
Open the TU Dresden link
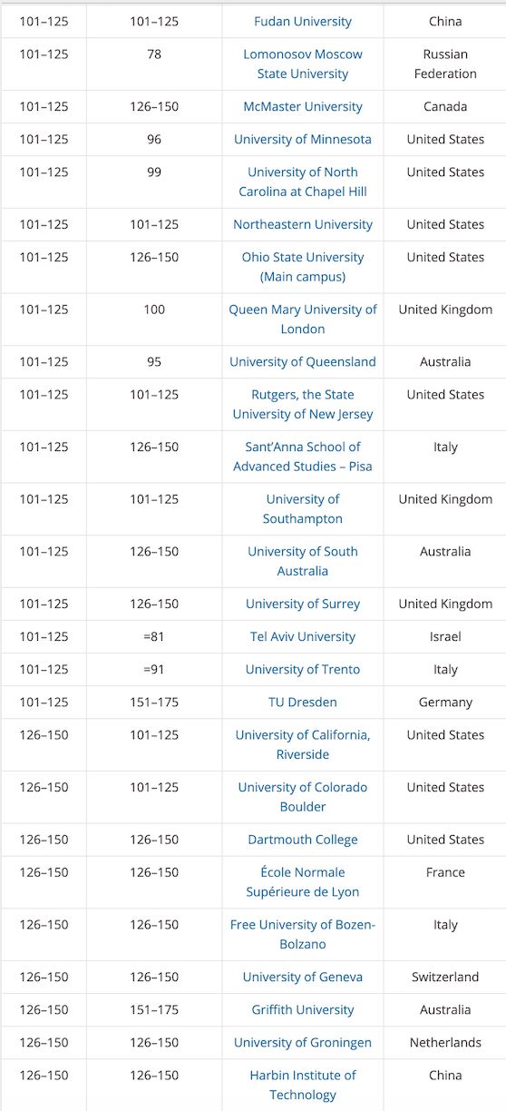point(303,702)
